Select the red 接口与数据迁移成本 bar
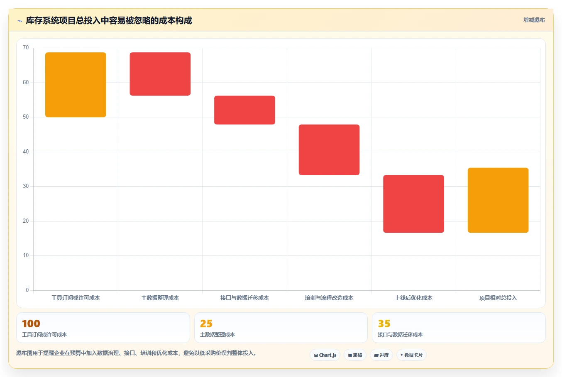 pyautogui.click(x=244, y=110)
